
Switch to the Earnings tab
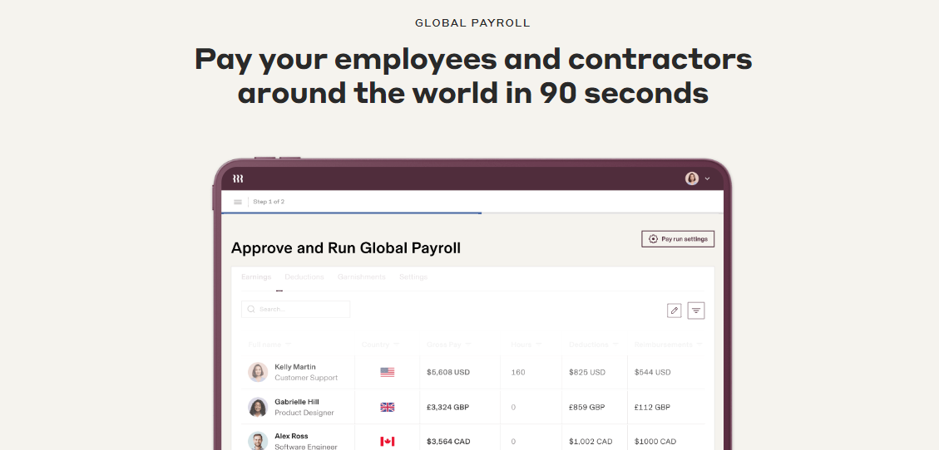pos(256,276)
